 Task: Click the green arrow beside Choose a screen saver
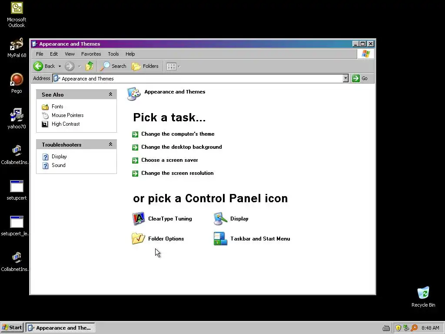[x=135, y=160]
